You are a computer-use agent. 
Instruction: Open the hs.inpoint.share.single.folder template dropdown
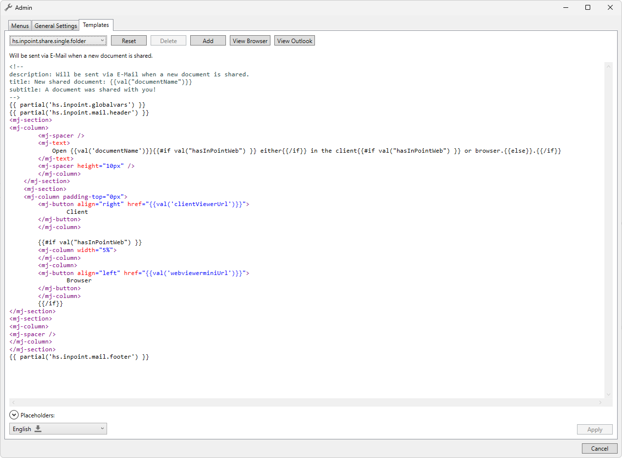(x=58, y=41)
